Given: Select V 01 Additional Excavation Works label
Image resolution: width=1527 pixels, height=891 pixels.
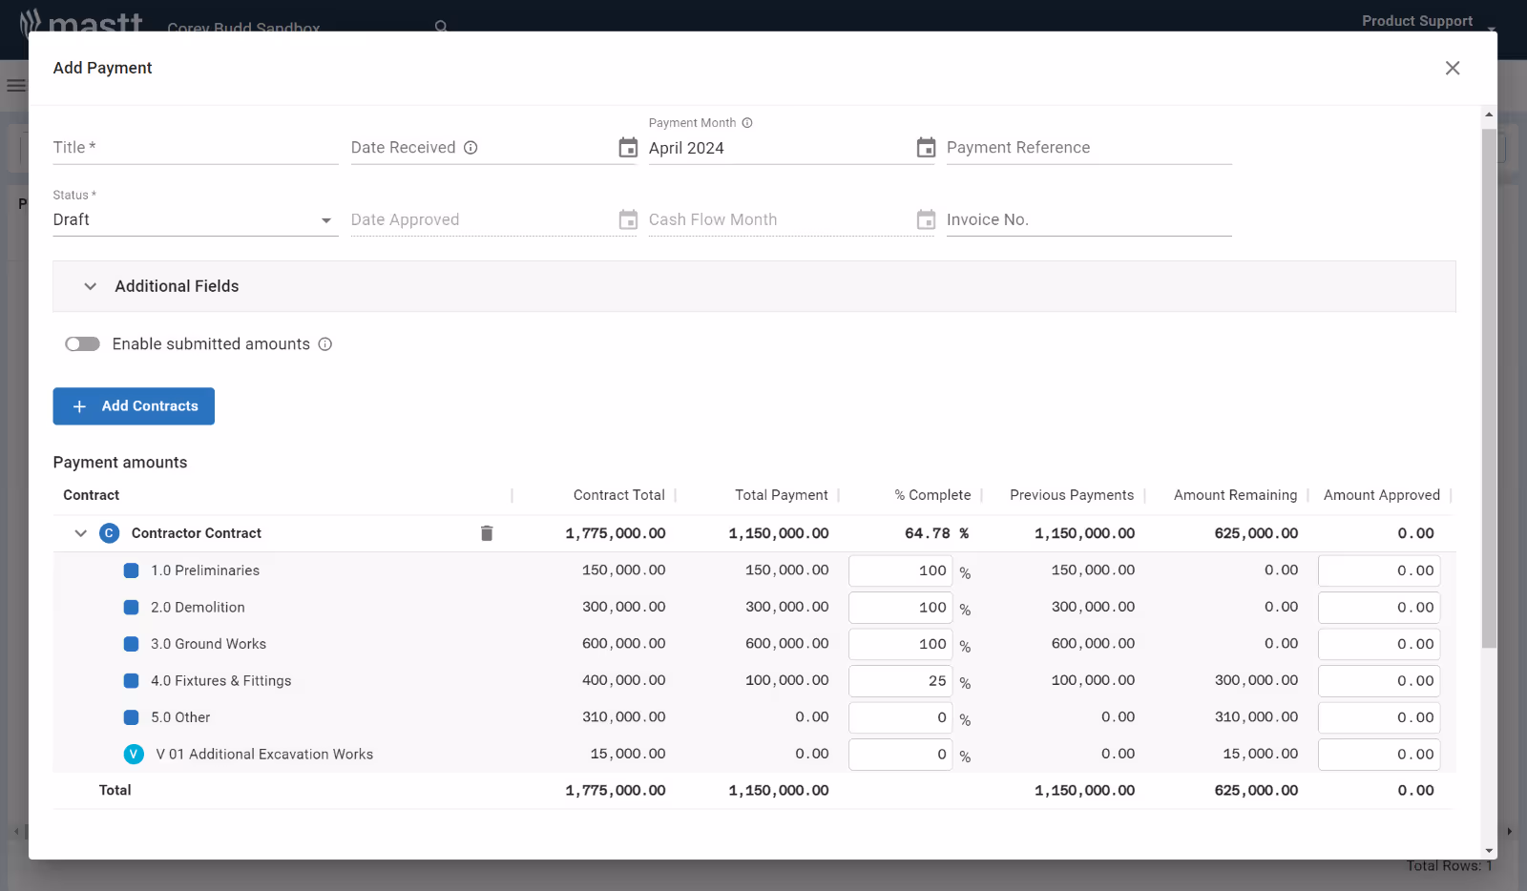Looking at the screenshot, I should coord(264,755).
